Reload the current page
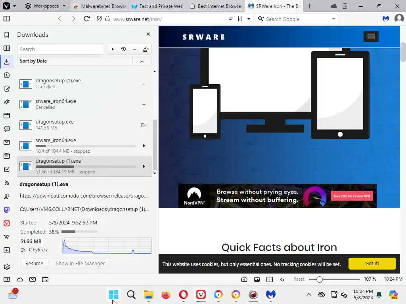The height and width of the screenshot is (304, 406). pyautogui.click(x=87, y=19)
